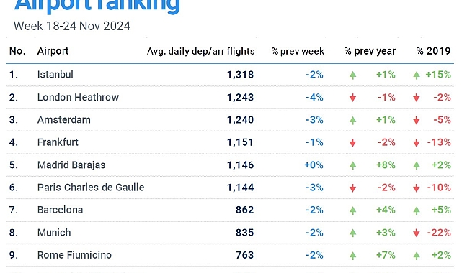Click the red down arrow in Paris Charles de Gaulle's prev year column
The width and height of the screenshot is (462, 273).
[352, 188]
